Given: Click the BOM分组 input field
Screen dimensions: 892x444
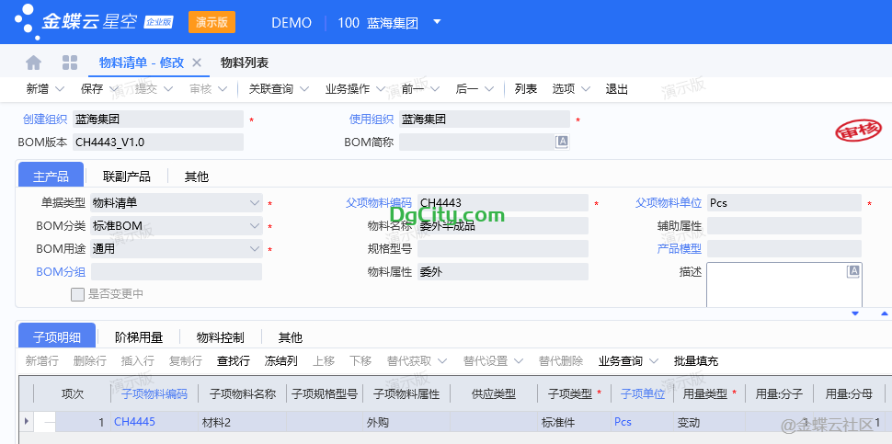Looking at the screenshot, I should tap(176, 271).
